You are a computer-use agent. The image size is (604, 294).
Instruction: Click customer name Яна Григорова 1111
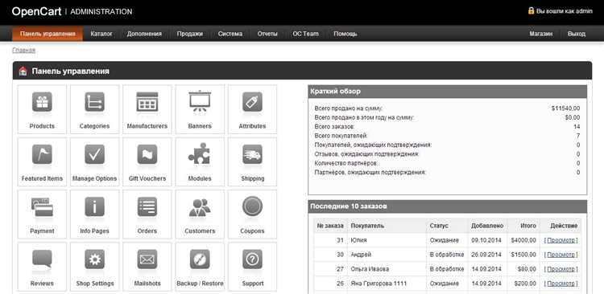tap(379, 284)
